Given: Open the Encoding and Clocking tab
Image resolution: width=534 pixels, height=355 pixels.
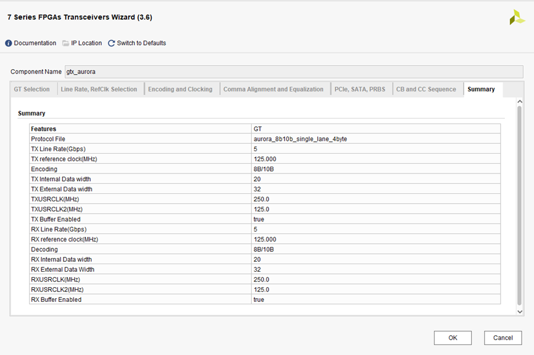Looking at the screenshot, I should [180, 90].
